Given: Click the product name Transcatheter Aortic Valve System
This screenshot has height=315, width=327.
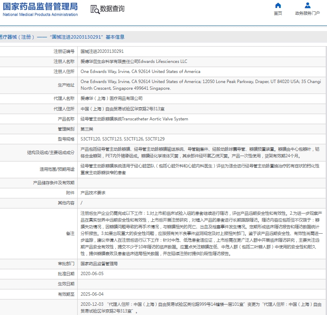Looking at the screenshot, I should (x=134, y=119).
